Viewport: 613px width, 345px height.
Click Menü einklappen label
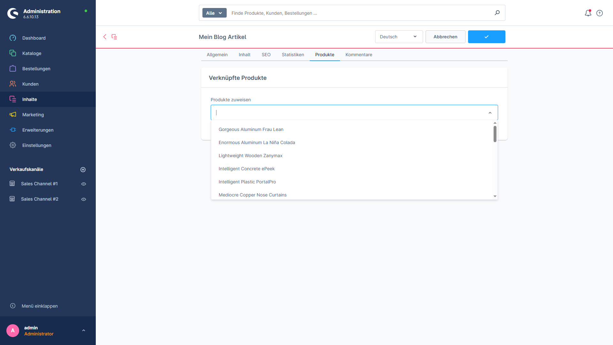[40, 306]
